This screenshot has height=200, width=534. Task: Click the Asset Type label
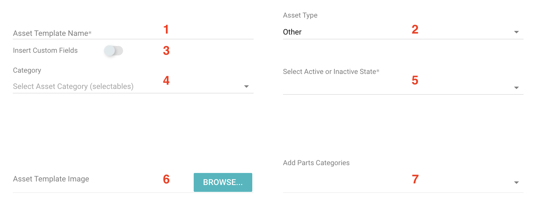[300, 15]
